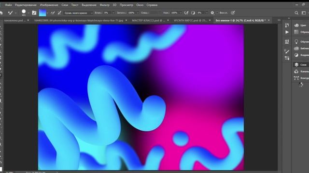Open the Файл menu

pos(9,5)
